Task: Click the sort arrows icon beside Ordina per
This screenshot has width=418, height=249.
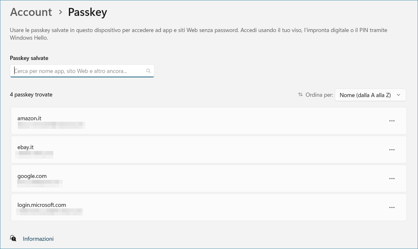Action: point(300,95)
